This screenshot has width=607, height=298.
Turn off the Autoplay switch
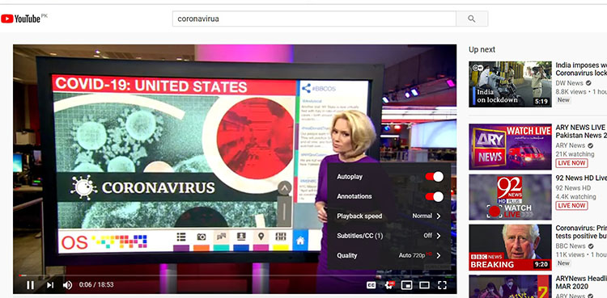(435, 177)
